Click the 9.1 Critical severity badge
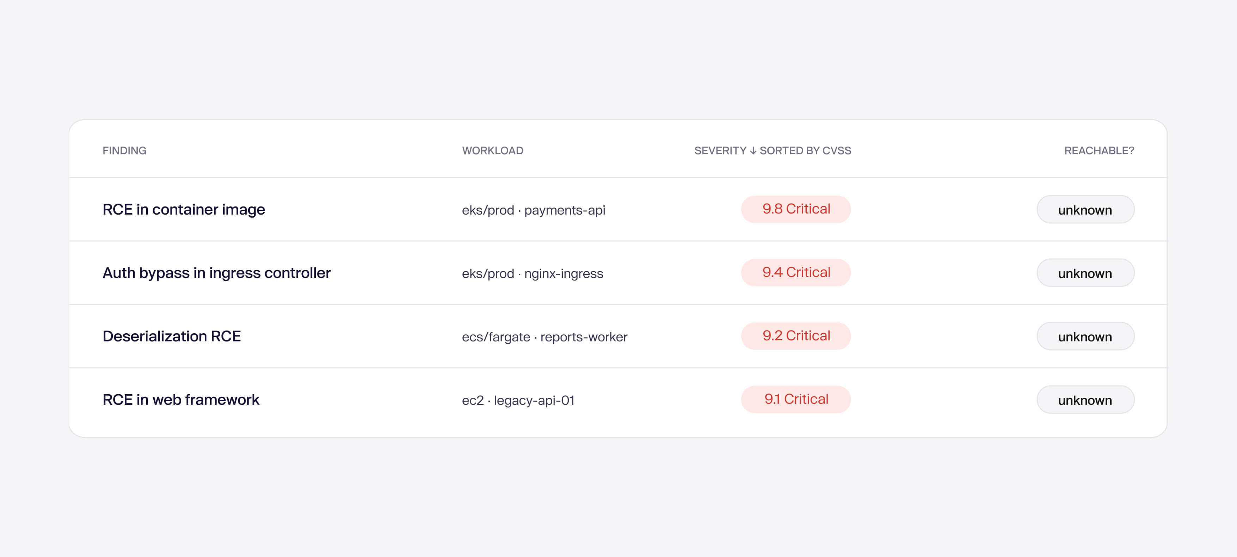Screen dimensions: 1237x557 coord(796,399)
